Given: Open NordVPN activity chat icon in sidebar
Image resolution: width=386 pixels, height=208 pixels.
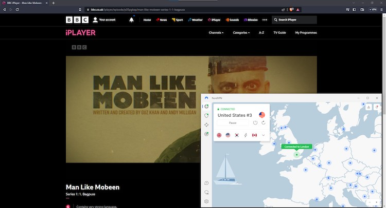Looking at the screenshot, I should click(x=206, y=192).
